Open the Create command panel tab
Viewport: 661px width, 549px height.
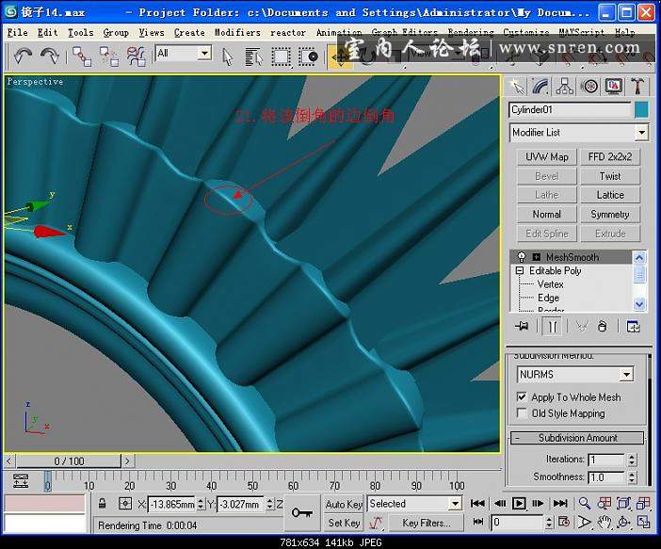tap(517, 87)
